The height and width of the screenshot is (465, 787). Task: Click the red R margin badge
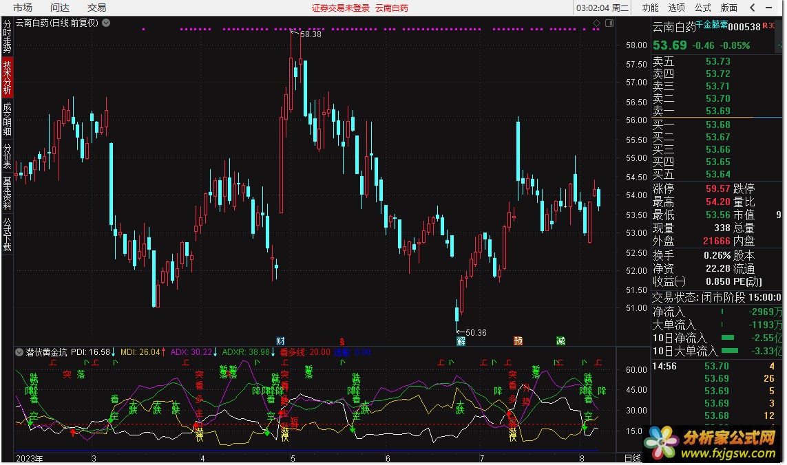click(765, 25)
